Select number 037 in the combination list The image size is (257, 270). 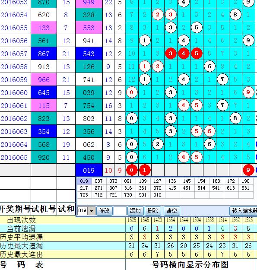98,181
